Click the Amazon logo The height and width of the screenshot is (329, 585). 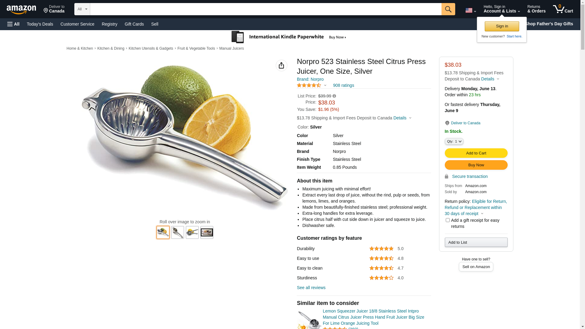click(x=21, y=10)
